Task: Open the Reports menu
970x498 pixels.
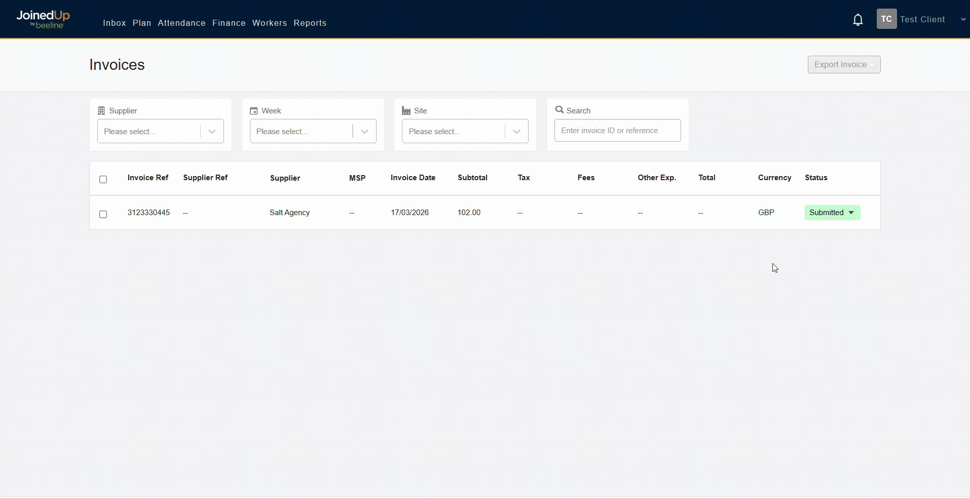Action: click(x=310, y=23)
